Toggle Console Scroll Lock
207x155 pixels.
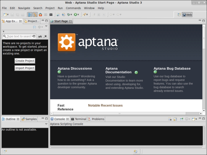tap(175, 119)
